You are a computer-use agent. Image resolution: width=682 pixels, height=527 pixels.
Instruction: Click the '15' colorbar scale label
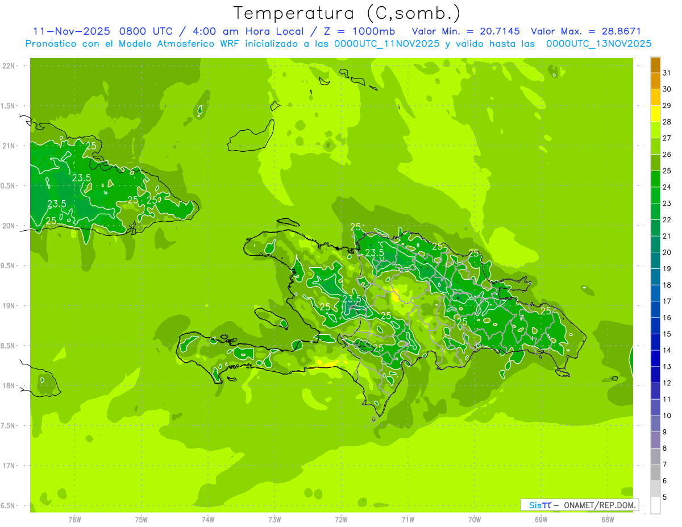click(667, 334)
